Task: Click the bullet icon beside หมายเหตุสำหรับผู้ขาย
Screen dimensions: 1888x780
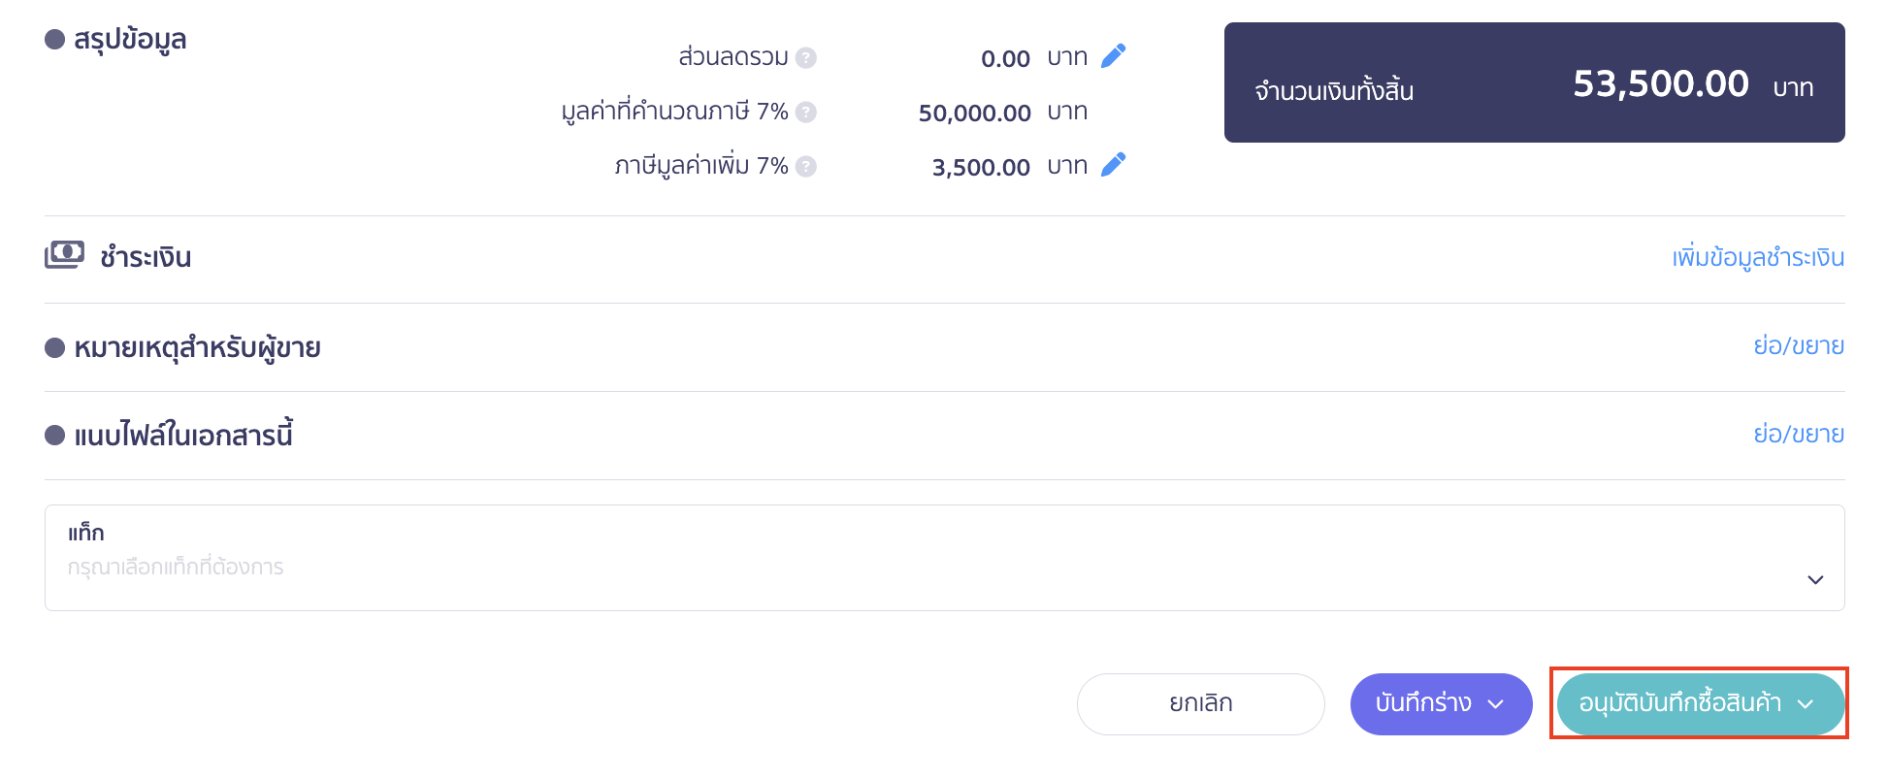Action: pos(54,346)
